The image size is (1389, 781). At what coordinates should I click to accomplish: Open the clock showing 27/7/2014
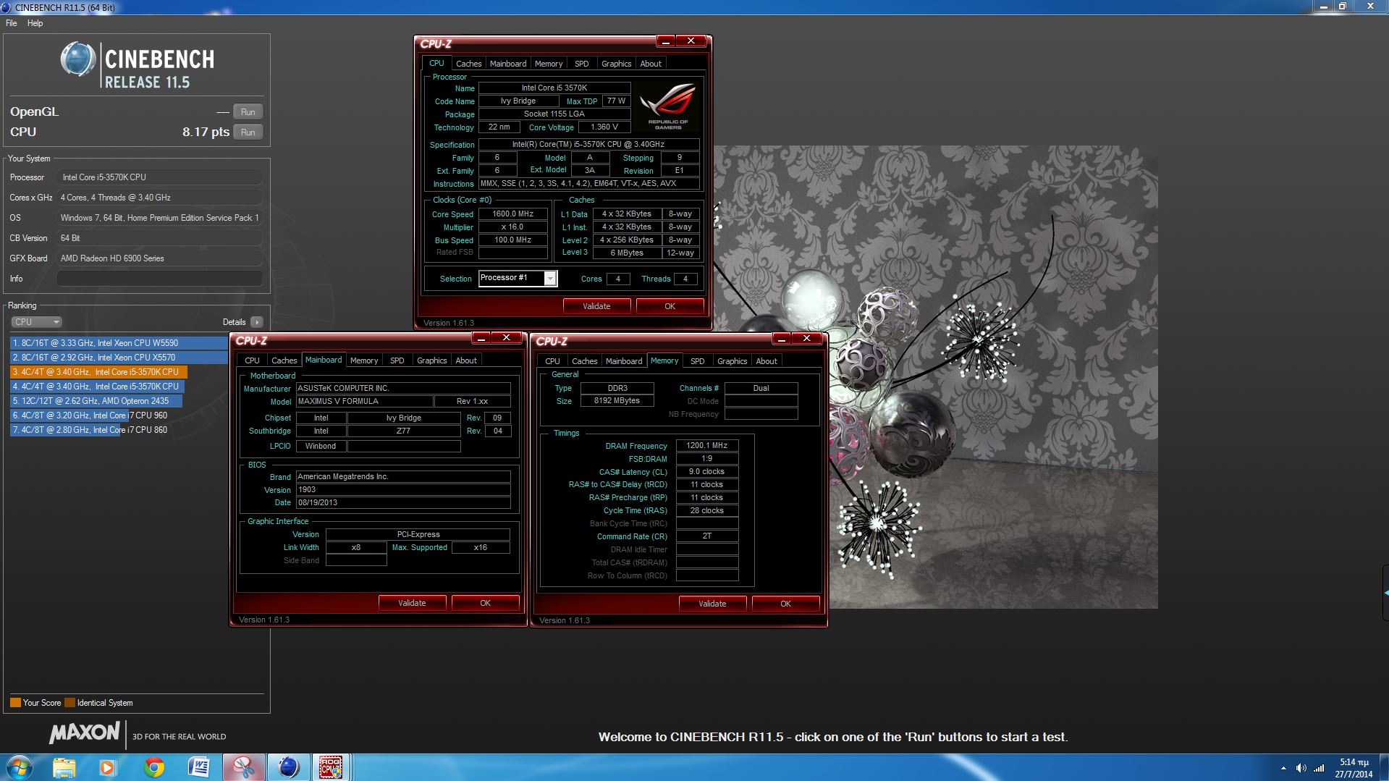tap(1354, 768)
